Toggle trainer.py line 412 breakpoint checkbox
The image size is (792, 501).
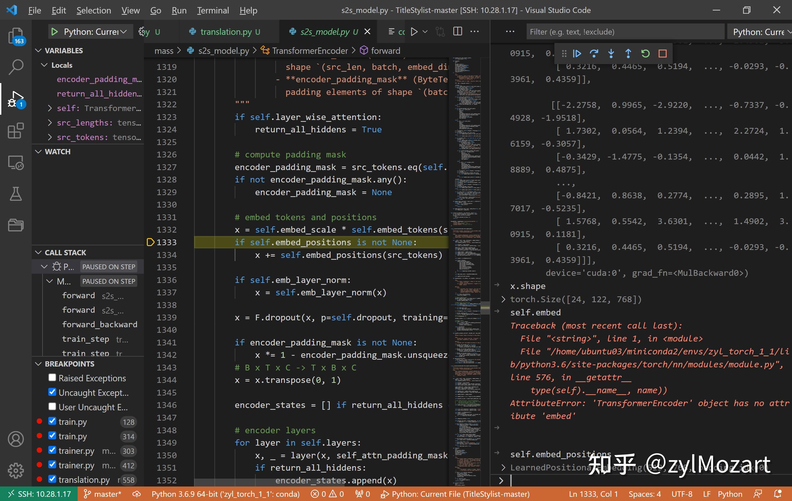tap(52, 464)
